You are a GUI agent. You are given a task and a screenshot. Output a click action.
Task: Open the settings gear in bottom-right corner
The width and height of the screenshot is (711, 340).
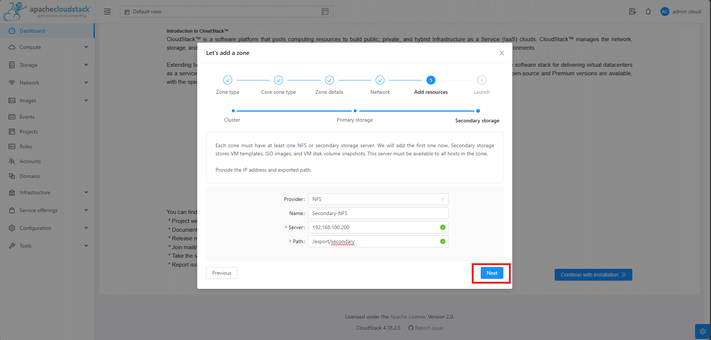point(703,331)
